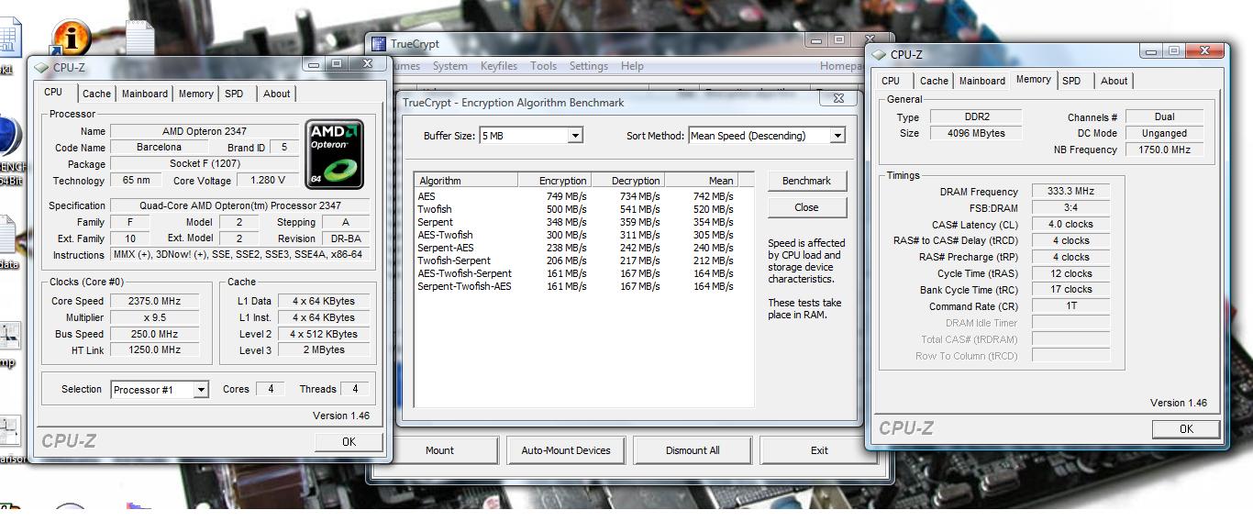Click the DRAM Frequency value 333.3 MHz

point(1070,192)
